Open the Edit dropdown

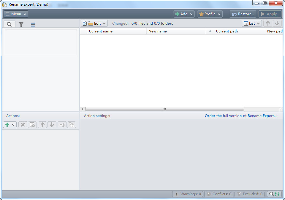(94, 23)
